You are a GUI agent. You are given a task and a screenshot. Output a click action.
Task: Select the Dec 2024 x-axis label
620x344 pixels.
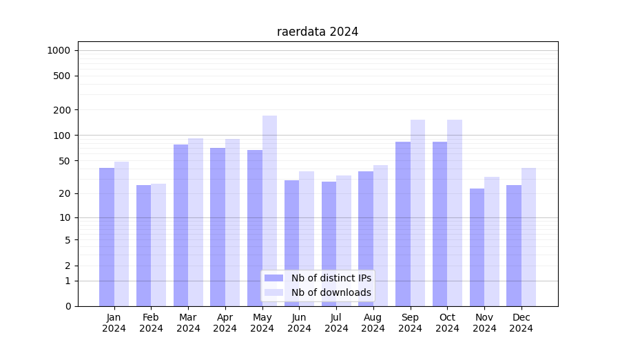pos(521,323)
